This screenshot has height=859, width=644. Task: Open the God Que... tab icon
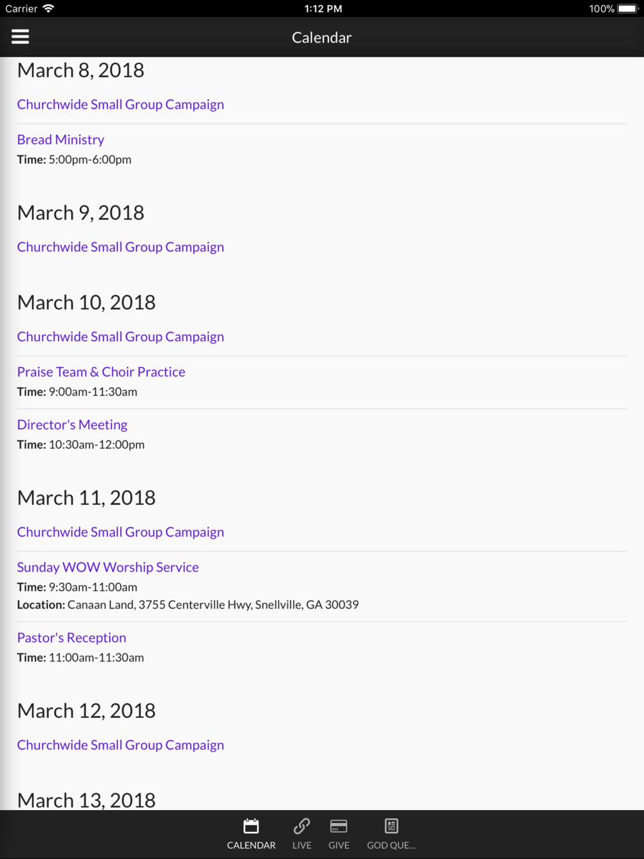[x=392, y=826]
